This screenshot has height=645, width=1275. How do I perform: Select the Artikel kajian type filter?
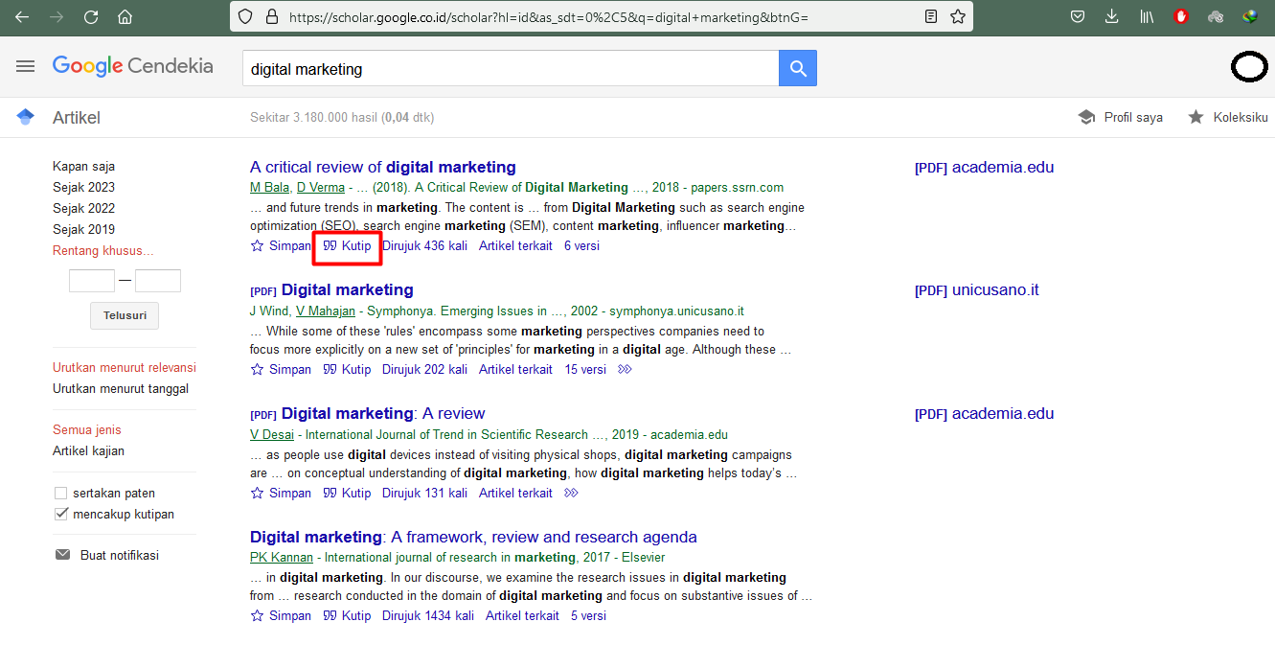[x=88, y=450]
